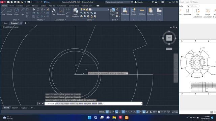Viewport: 216px width, 121px height.
Task: Switch to the Insert ribbon tab
Action: pos(11,6)
